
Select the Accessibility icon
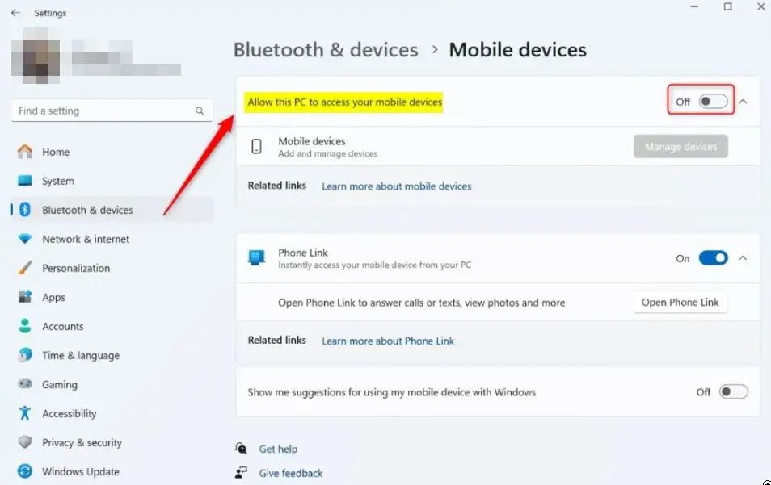click(25, 413)
